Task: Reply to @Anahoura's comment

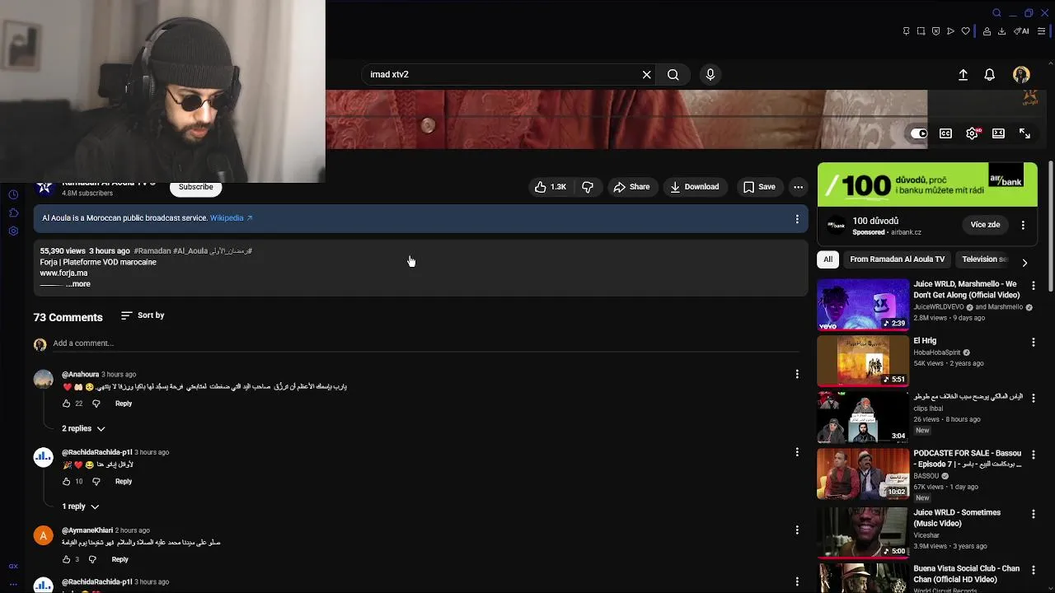Action: 124,404
